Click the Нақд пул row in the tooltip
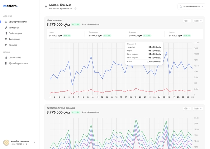 144,47
